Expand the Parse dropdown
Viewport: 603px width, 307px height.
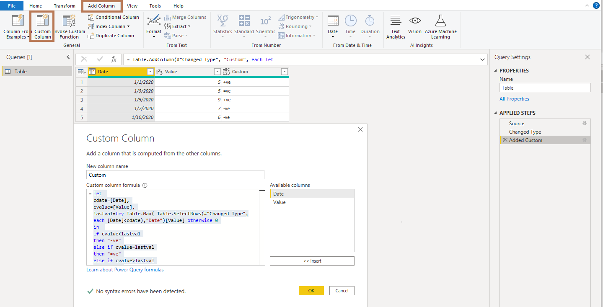(x=186, y=36)
